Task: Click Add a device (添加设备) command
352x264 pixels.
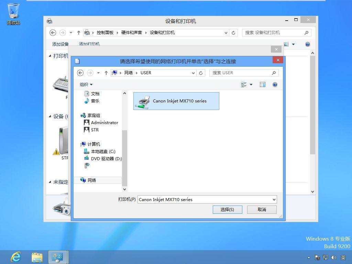Action: [60, 44]
